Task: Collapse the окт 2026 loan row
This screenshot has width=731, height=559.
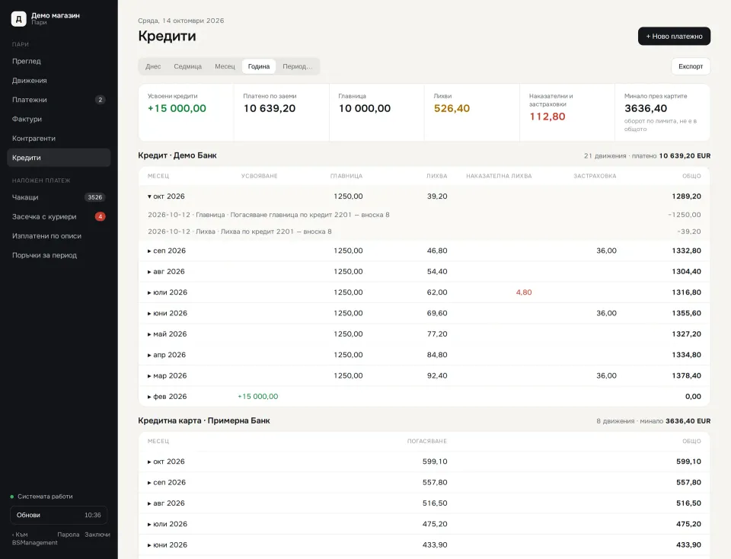Action: [424, 196]
